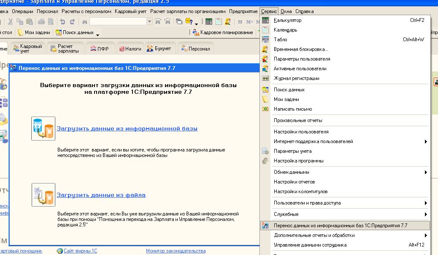Image resolution: width=438 pixels, height=255 pixels.
Task: Open Кадровое планирование toolbar button
Action: (223, 32)
